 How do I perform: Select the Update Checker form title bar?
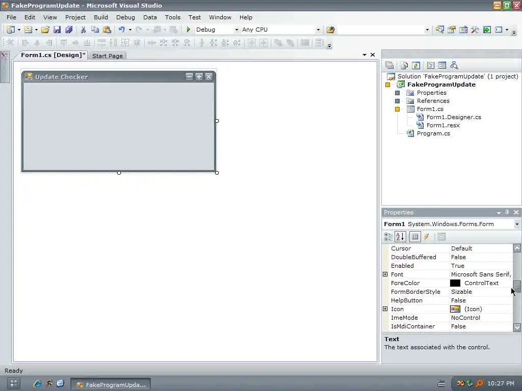118,77
